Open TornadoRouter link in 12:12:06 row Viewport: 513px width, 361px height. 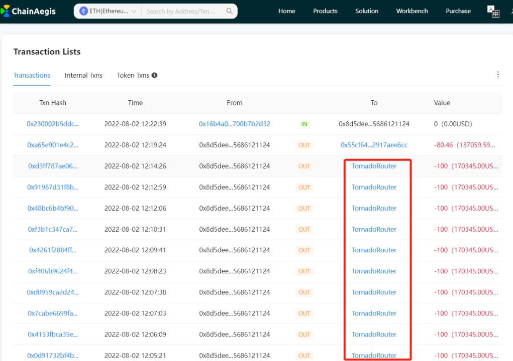click(374, 208)
